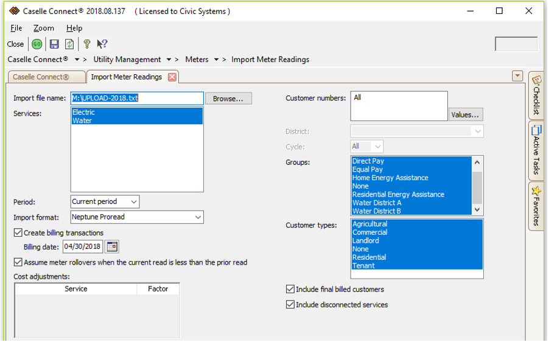Click the Values button for customer numbers

pos(466,114)
